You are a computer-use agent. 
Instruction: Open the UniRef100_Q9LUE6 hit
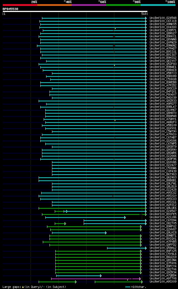pyautogui.click(x=163, y=208)
